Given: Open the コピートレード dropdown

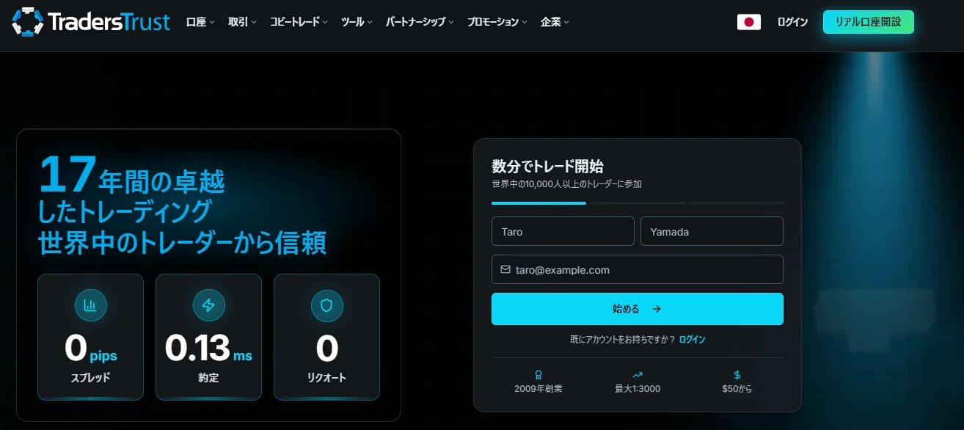Looking at the screenshot, I should (x=299, y=22).
